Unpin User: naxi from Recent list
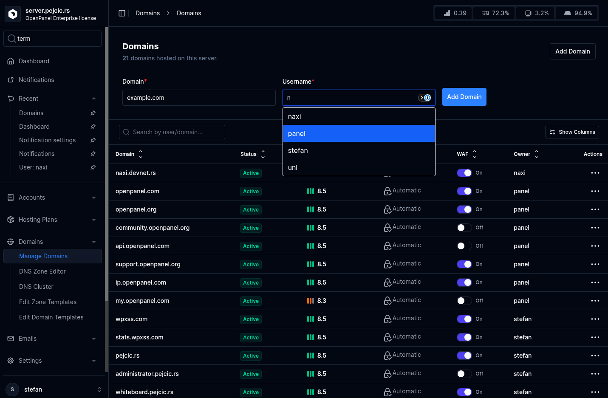 tap(93, 167)
